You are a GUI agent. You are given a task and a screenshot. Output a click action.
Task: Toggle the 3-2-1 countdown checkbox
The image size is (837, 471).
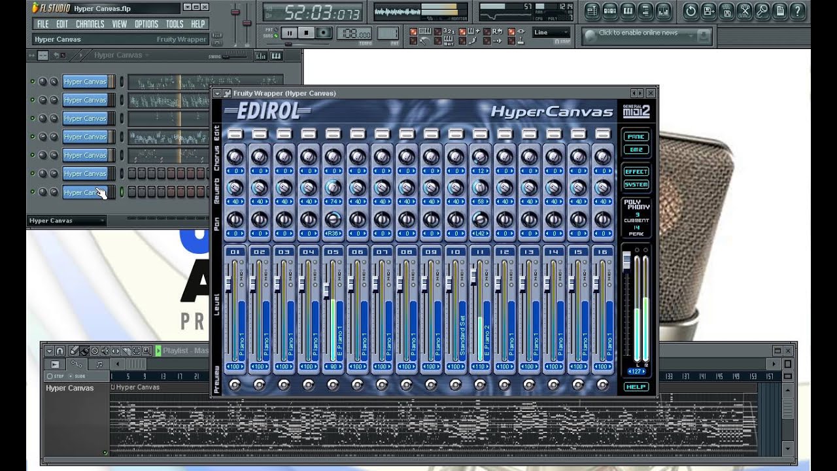[x=438, y=31]
